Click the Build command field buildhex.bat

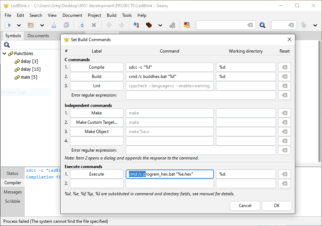(x=170, y=77)
